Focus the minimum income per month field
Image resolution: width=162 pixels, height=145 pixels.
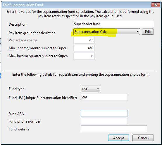click(x=84, y=48)
